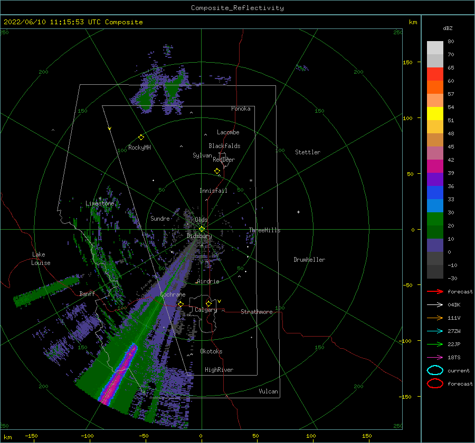Image resolution: width=475 pixels, height=443 pixels.
Task: Click the yellow radar-center diamond near Olds
Action: (202, 229)
